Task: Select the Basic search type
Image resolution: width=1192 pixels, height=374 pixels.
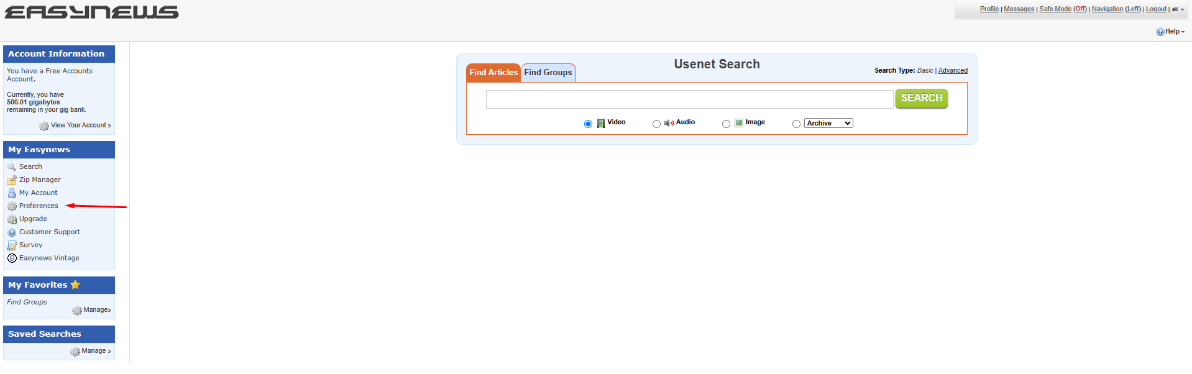Action: point(925,71)
